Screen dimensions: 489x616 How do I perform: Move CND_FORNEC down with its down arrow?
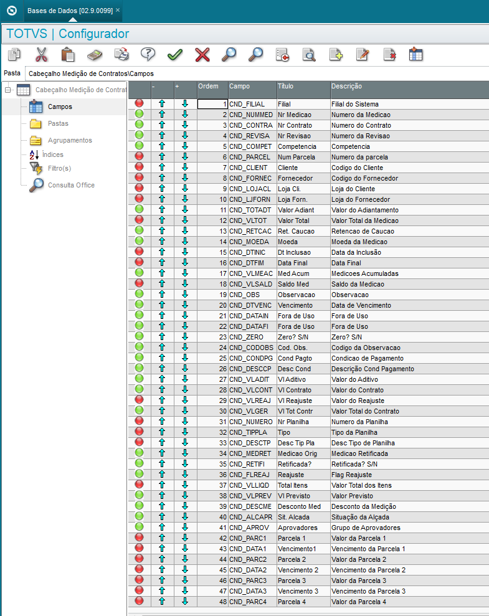click(185, 178)
